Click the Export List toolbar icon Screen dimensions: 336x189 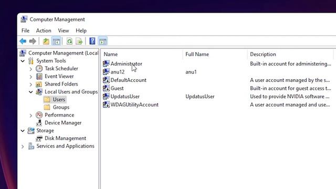click(x=79, y=41)
